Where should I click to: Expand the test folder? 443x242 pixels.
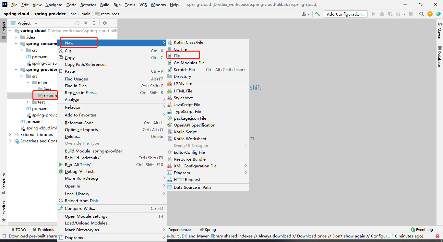(x=28, y=102)
